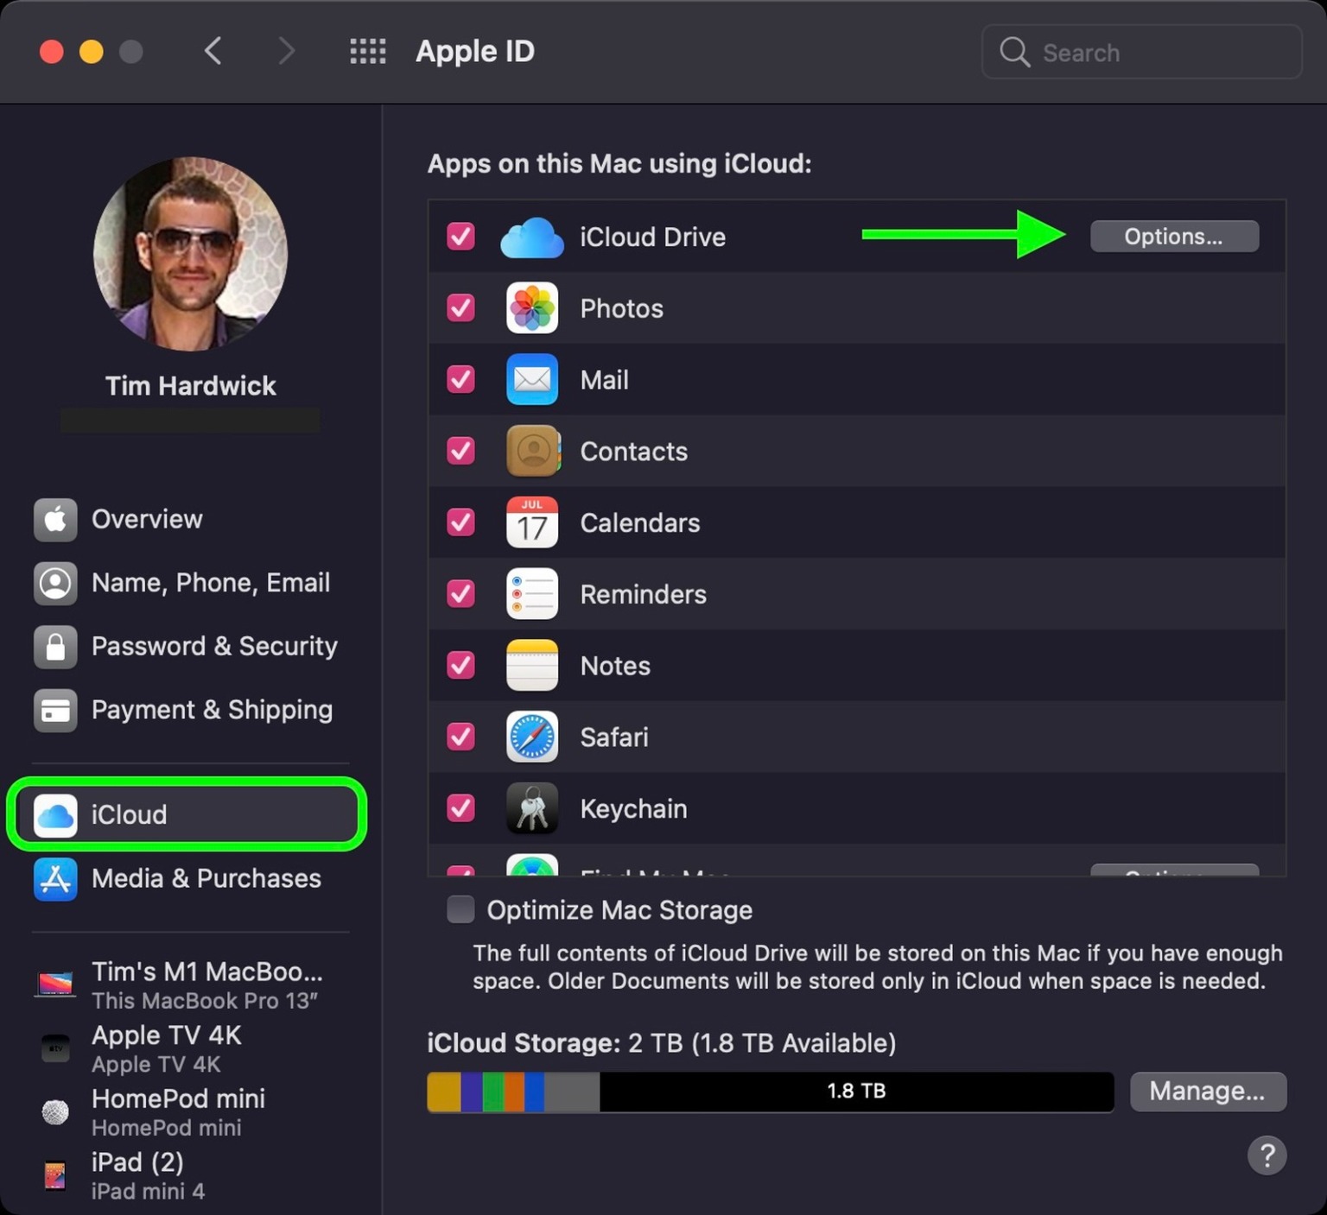Screen dimensions: 1327x1215
Task: Click the person icon for Name, Phone, Email
Action: [55, 583]
